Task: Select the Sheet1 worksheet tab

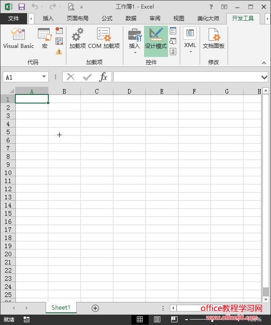Action: [61, 308]
